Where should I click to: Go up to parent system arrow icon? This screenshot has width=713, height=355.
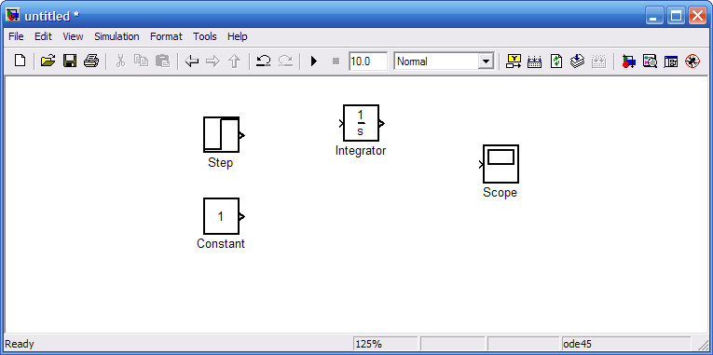pyautogui.click(x=234, y=61)
